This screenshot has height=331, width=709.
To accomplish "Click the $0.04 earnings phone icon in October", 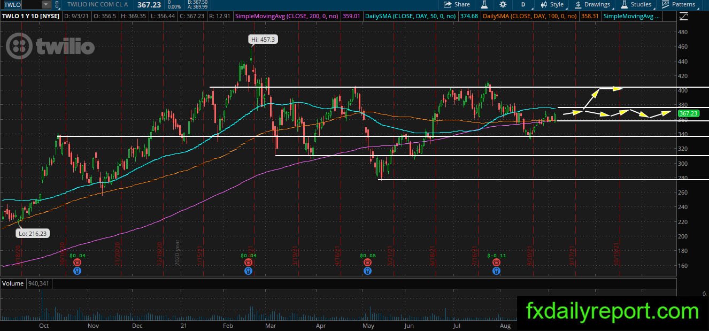I will [77, 263].
